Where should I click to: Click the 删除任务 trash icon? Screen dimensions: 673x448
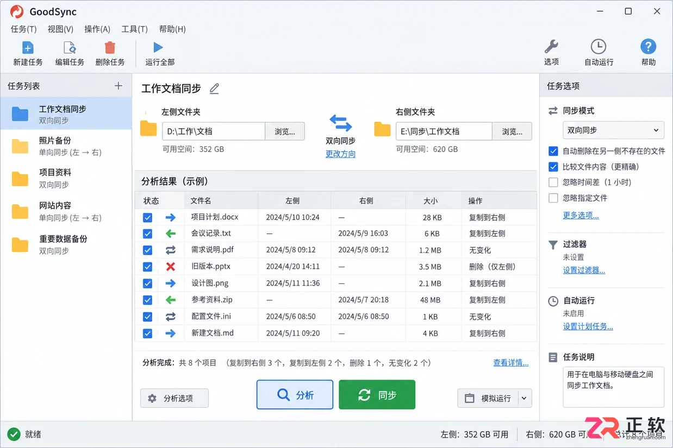(x=110, y=47)
